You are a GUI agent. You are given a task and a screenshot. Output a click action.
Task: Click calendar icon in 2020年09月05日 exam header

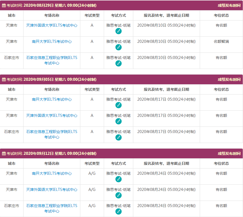pyautogui.click(x=4, y=80)
